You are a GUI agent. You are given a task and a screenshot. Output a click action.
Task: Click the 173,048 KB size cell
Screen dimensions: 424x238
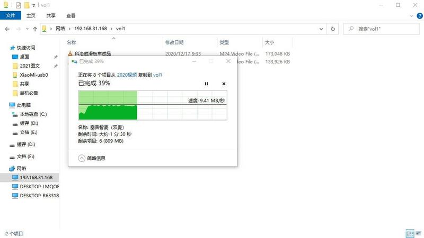tap(277, 54)
